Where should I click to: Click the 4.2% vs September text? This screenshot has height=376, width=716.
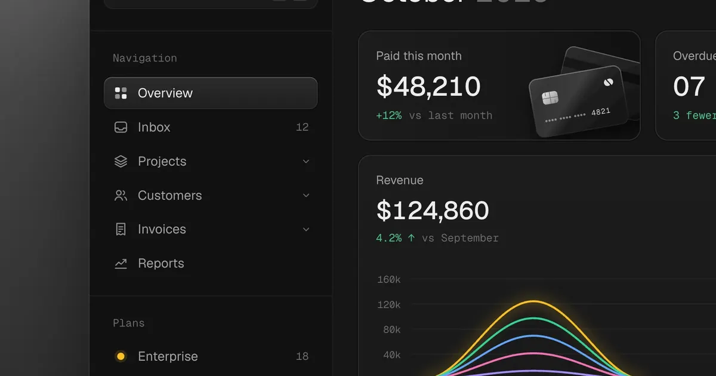(437, 238)
